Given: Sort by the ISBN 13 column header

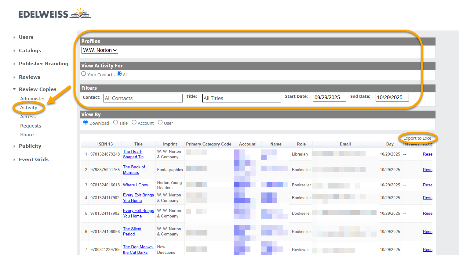Looking at the screenshot, I should 105,144.
